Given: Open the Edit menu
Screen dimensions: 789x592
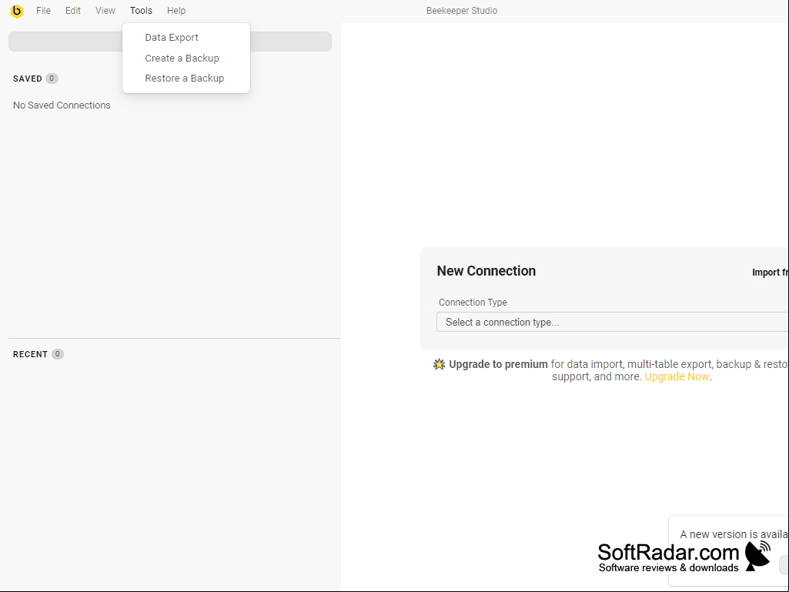Looking at the screenshot, I should coord(73,11).
